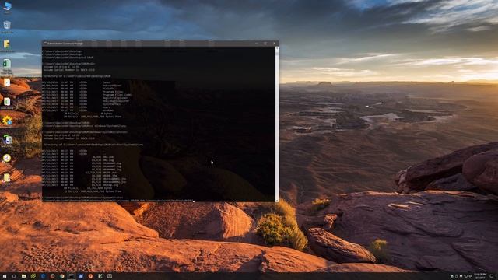
Task: Click the Cortana circle on the taskbar
Action: [14, 276]
